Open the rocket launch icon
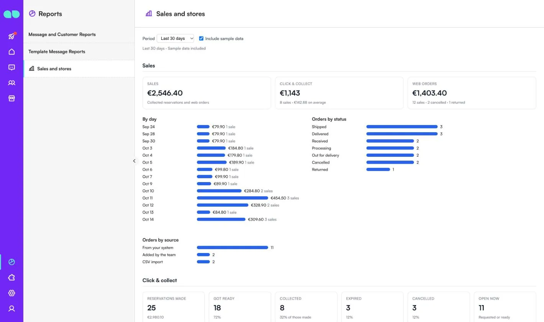Screen dimensions: 544x322 11,36
